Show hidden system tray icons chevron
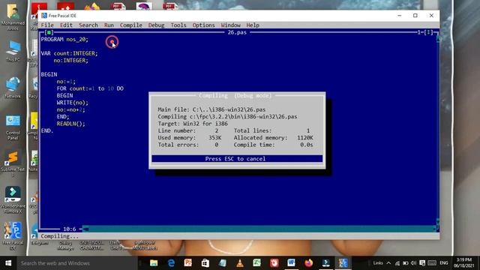Image resolution: width=480 pixels, height=270 pixels. [x=388, y=263]
